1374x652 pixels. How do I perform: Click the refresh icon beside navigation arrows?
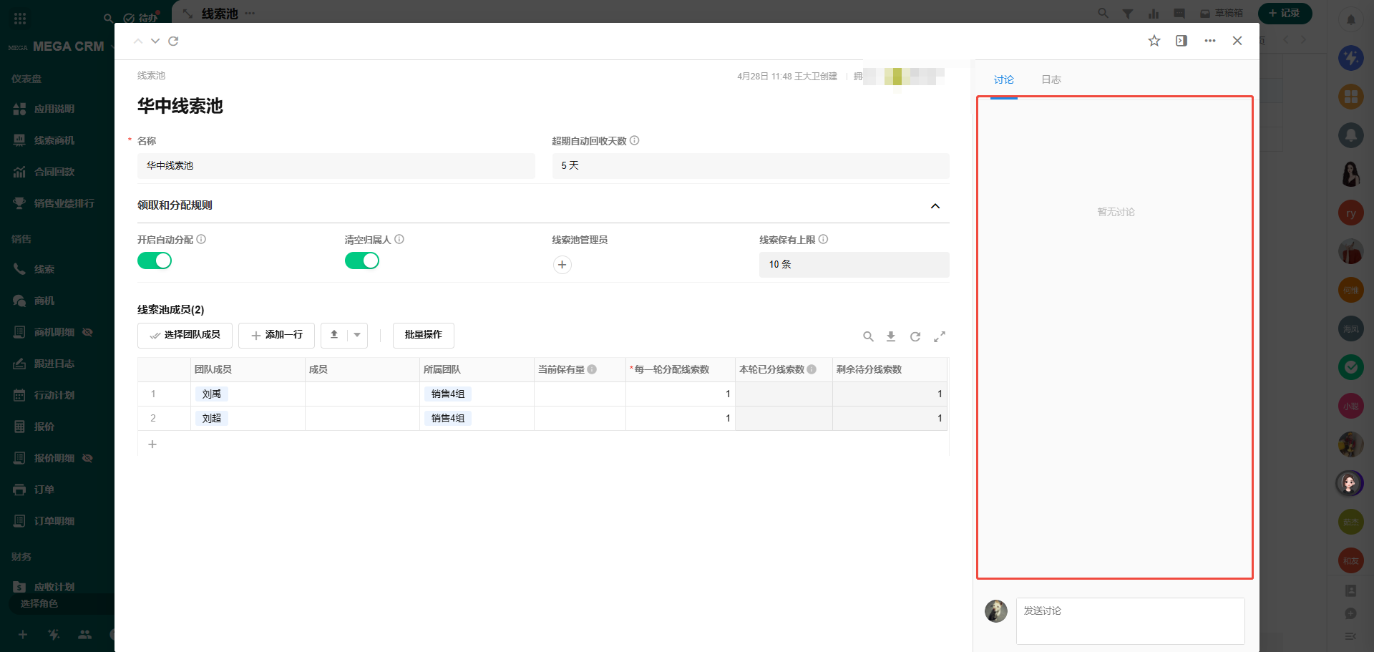(173, 41)
